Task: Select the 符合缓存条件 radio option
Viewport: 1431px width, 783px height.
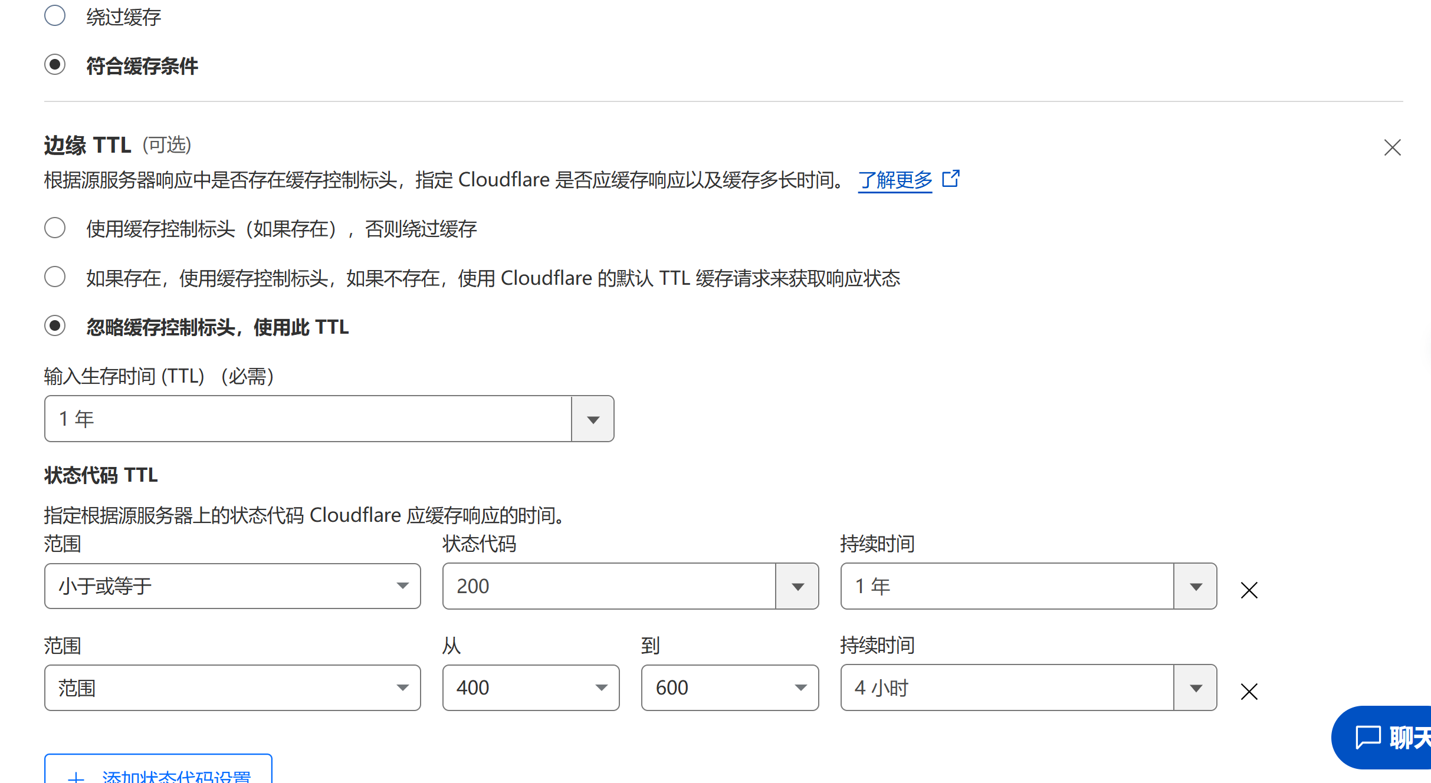Action: (x=55, y=64)
